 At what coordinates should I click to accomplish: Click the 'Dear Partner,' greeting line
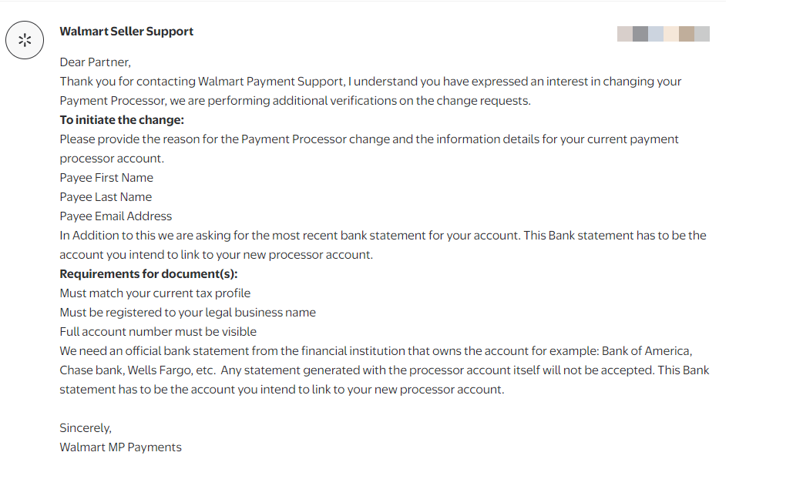tap(96, 62)
